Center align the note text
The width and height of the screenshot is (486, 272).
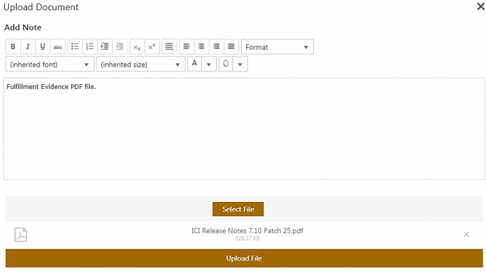(201, 47)
